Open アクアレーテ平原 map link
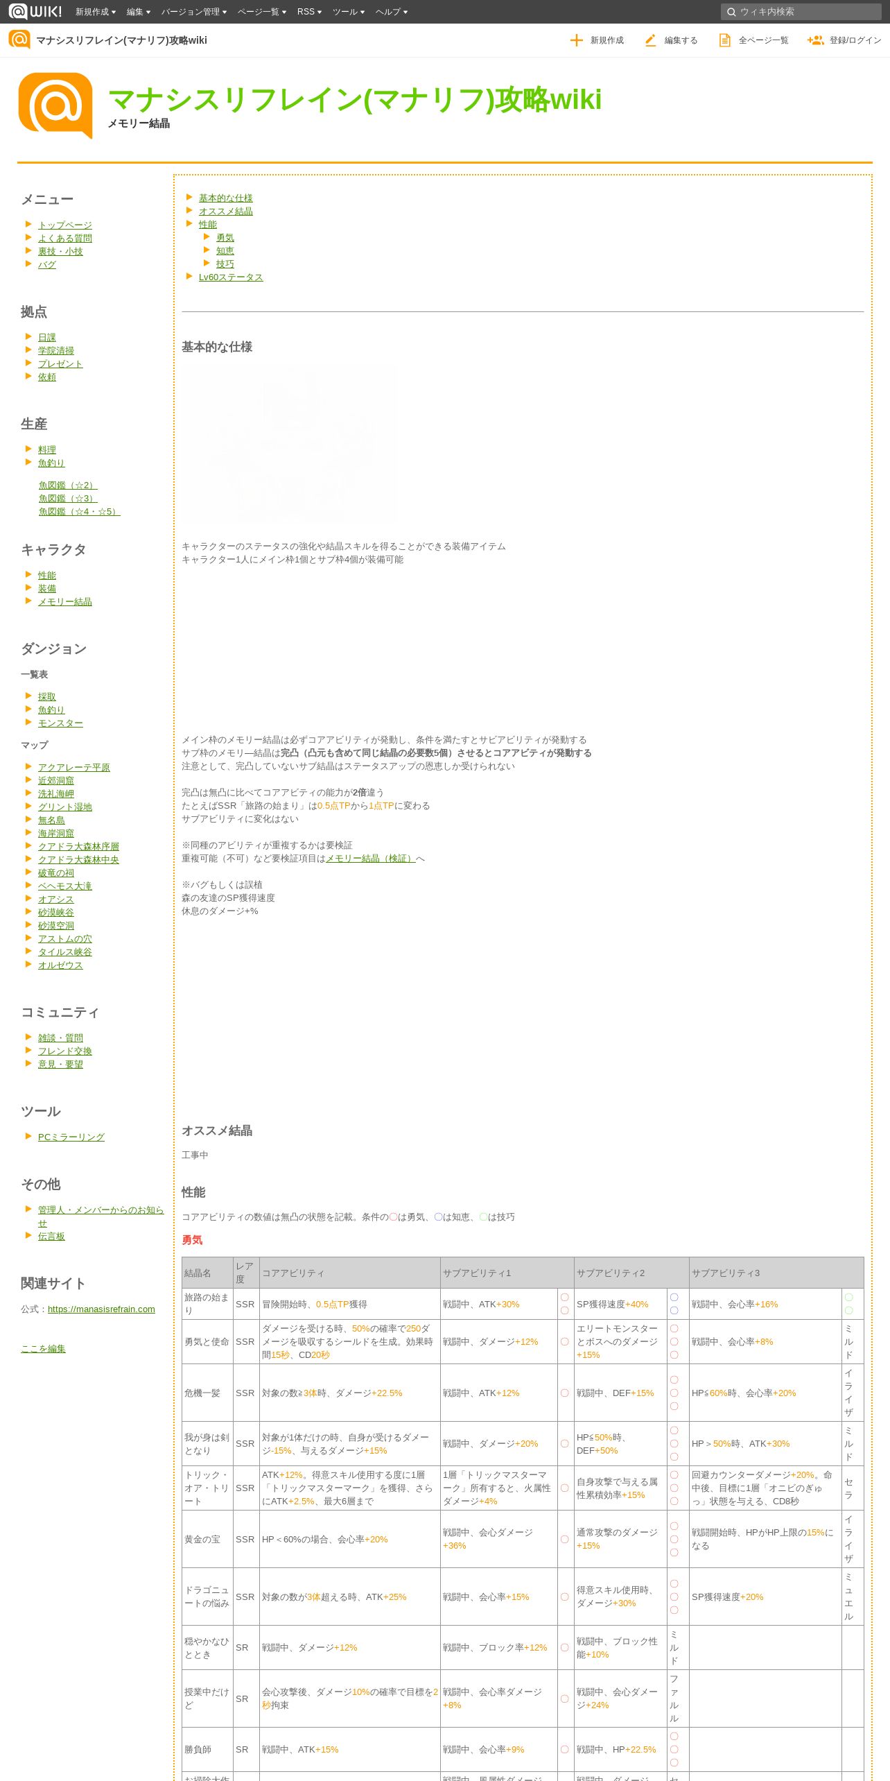890x1781 pixels. click(74, 768)
